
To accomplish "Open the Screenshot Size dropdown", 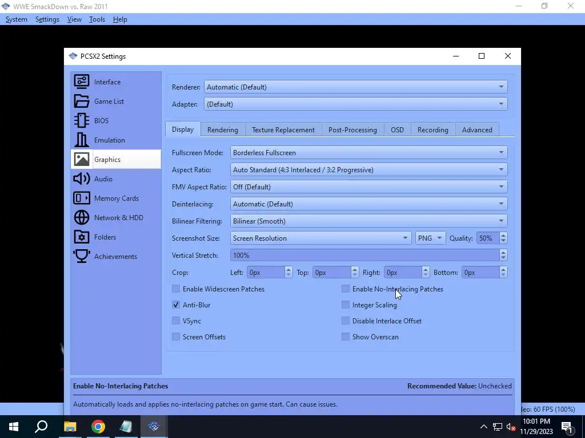I will pyautogui.click(x=320, y=238).
